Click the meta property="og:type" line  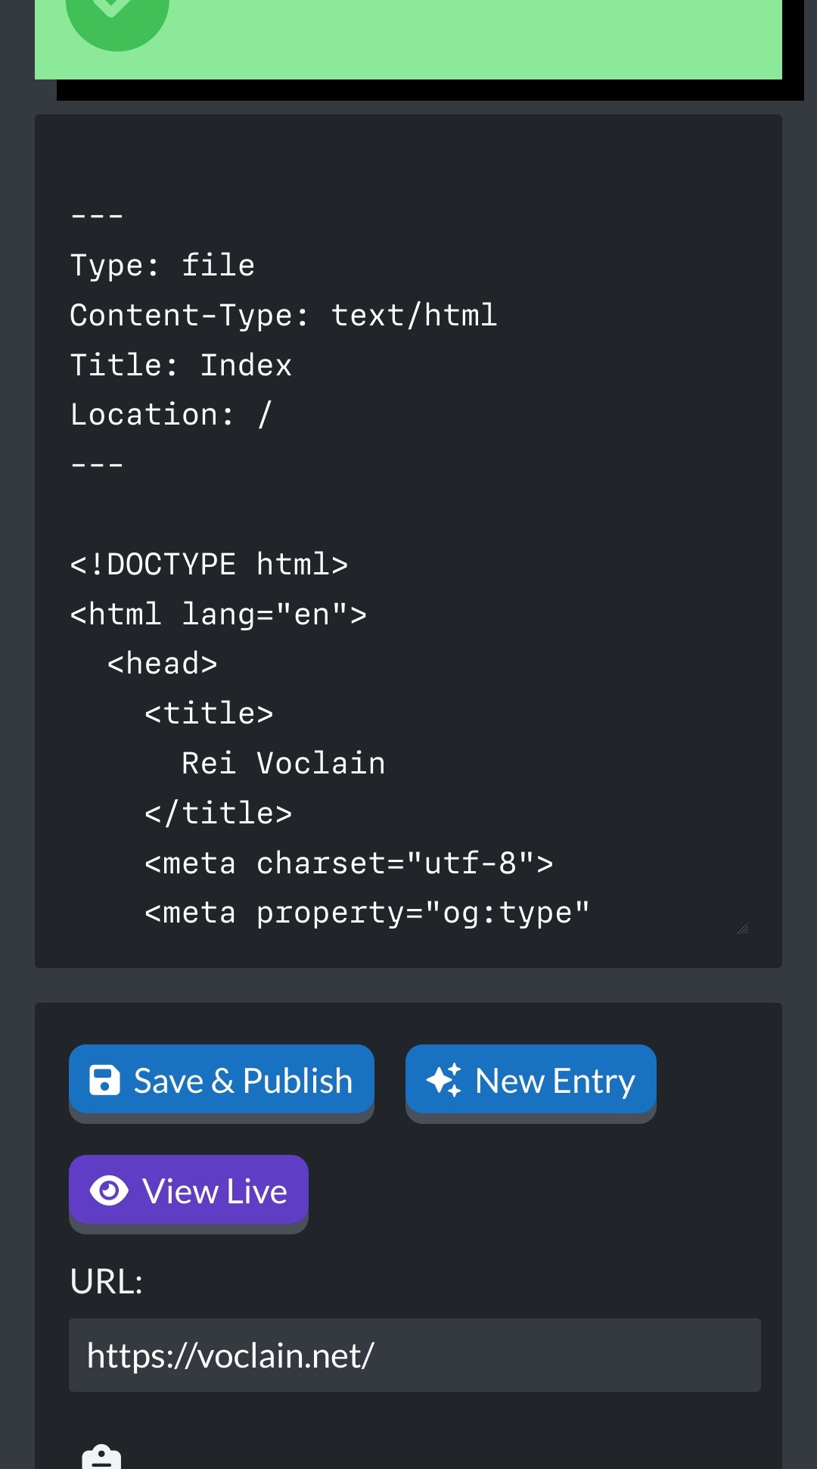[x=367, y=913]
